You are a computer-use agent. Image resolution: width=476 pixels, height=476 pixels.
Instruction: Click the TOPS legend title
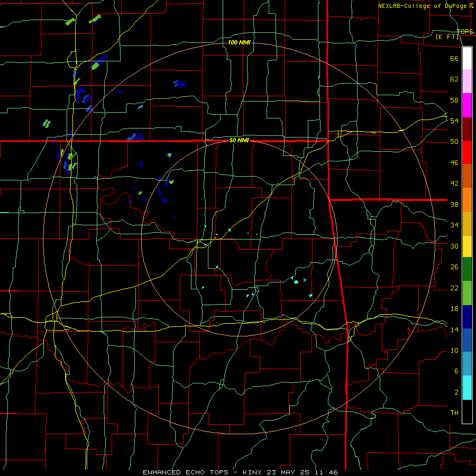pos(465,31)
